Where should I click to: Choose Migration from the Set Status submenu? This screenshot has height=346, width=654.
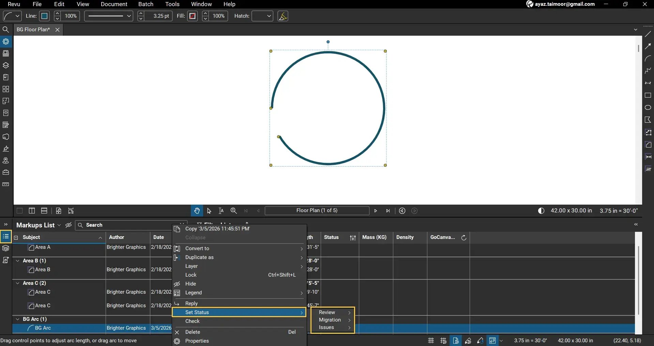tap(330, 320)
